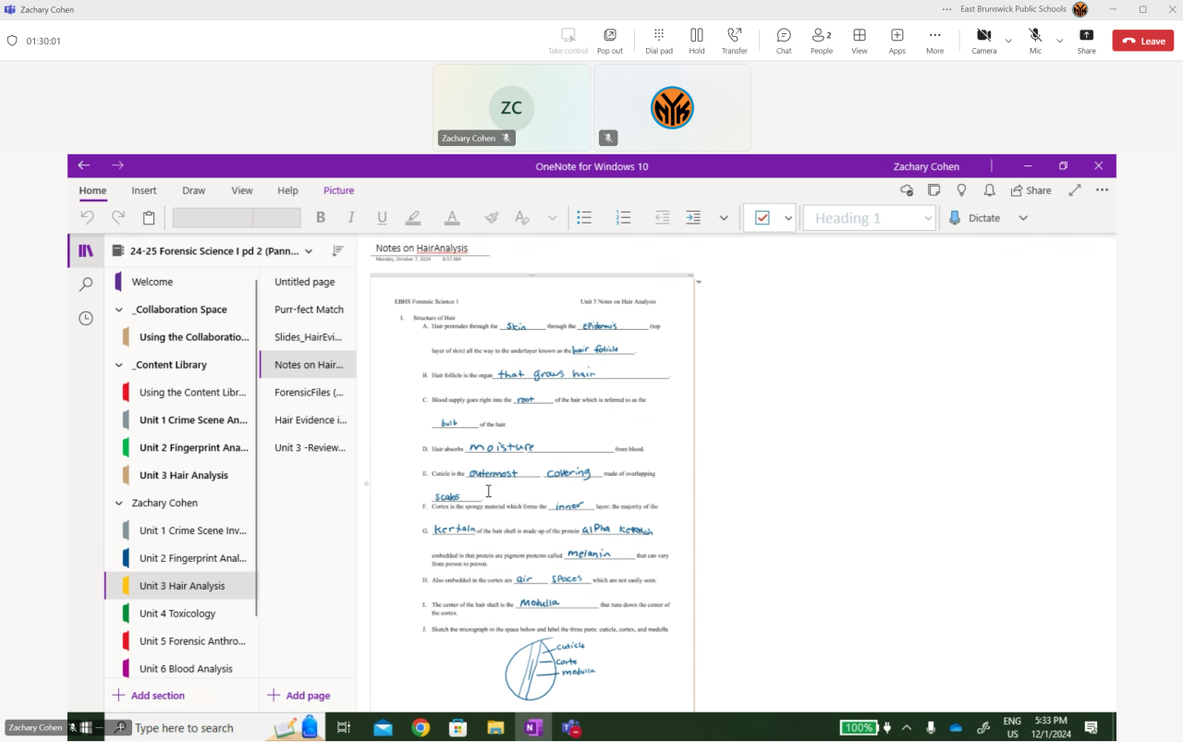Open Teams Apps menu
This screenshot has width=1183, height=742.
(897, 41)
